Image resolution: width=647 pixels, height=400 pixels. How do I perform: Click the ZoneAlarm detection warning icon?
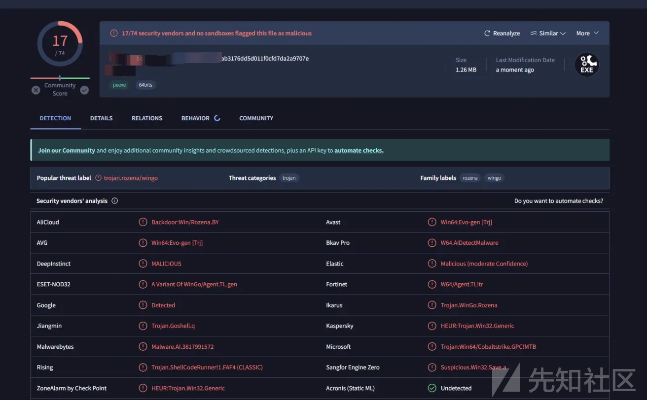143,388
